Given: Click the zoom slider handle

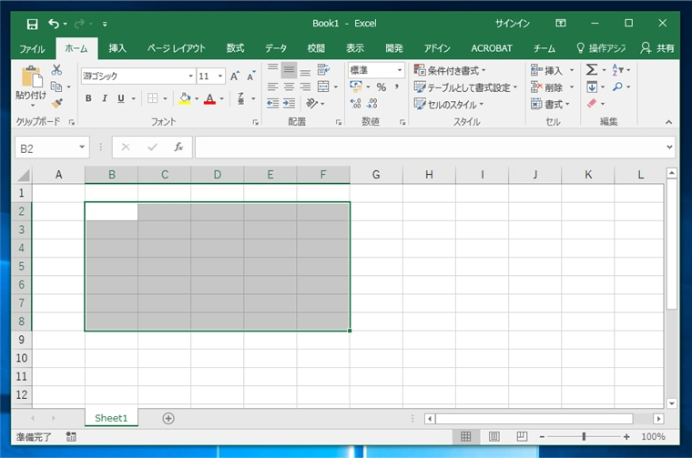Looking at the screenshot, I should click(584, 437).
